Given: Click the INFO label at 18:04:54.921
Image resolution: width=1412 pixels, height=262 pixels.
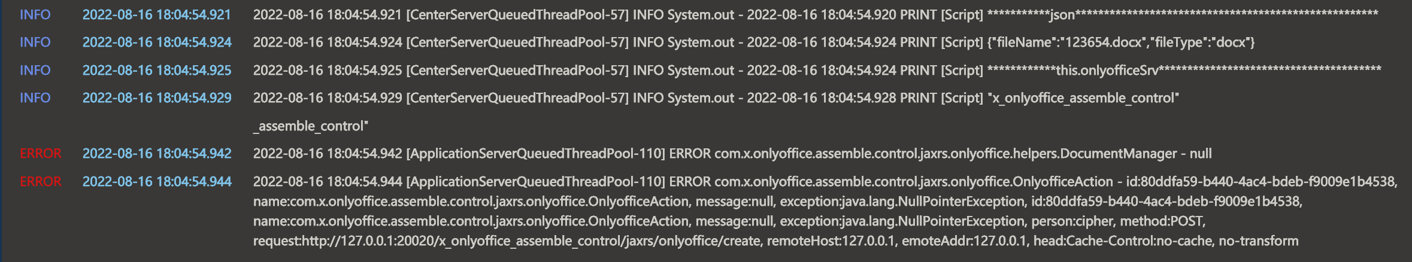Looking at the screenshot, I should click(35, 15).
